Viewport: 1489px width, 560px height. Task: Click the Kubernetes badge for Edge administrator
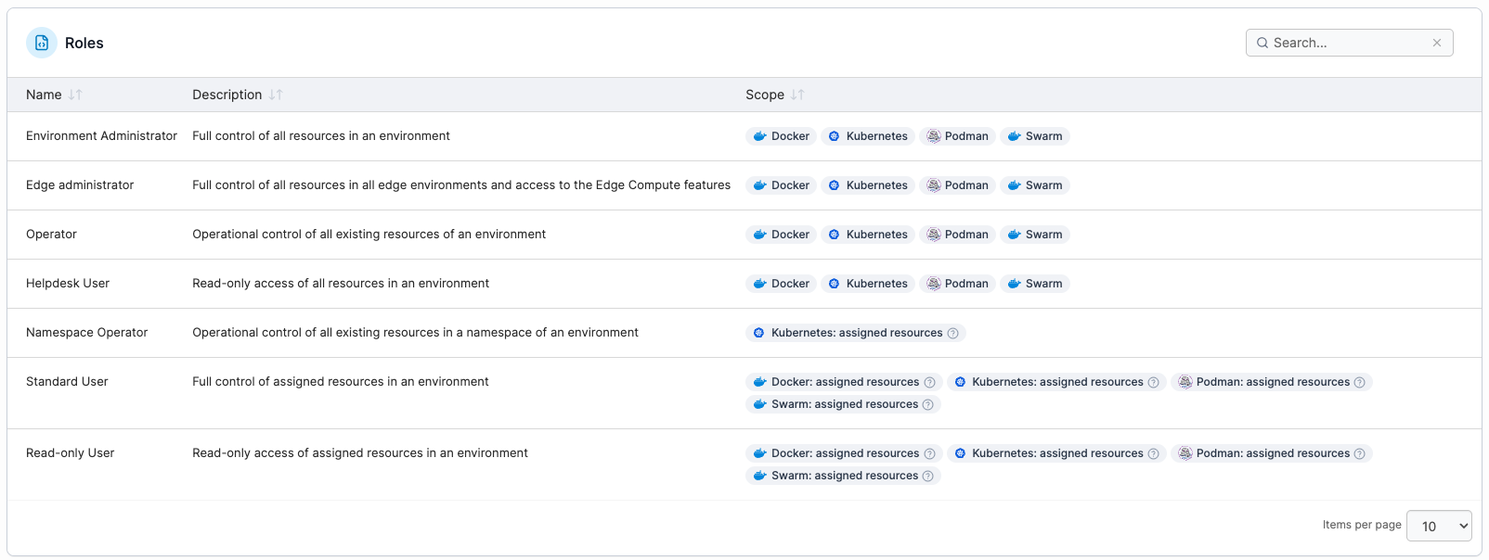click(x=868, y=185)
